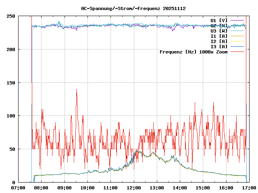Click the blue I3 legend line sample
258x193 pixels.
(237, 46)
